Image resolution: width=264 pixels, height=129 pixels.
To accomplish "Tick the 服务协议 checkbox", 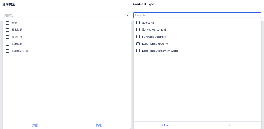I will tap(7, 30).
